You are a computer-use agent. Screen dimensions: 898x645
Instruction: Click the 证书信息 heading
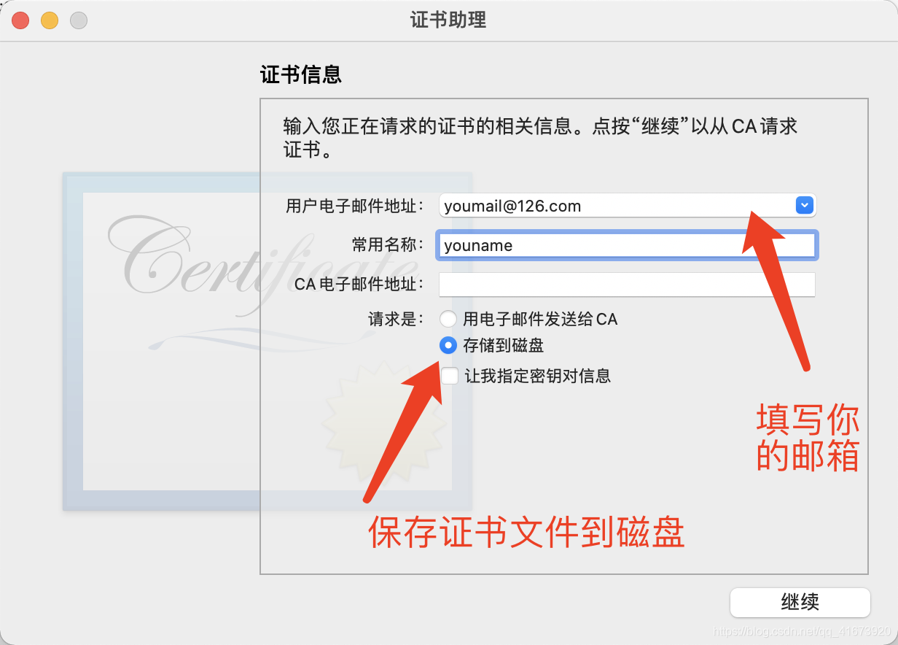(301, 74)
